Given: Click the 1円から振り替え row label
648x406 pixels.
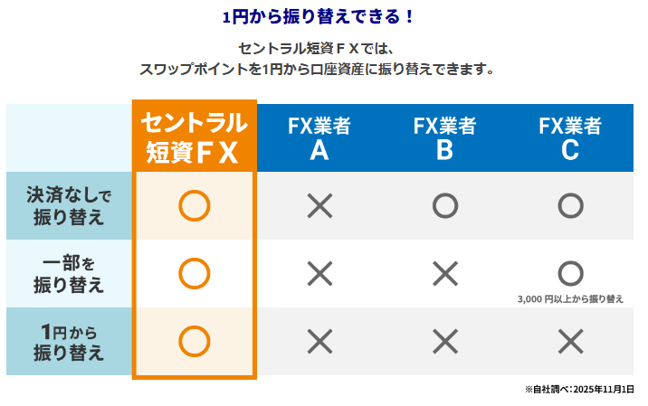Looking at the screenshot, I should click(x=69, y=341).
